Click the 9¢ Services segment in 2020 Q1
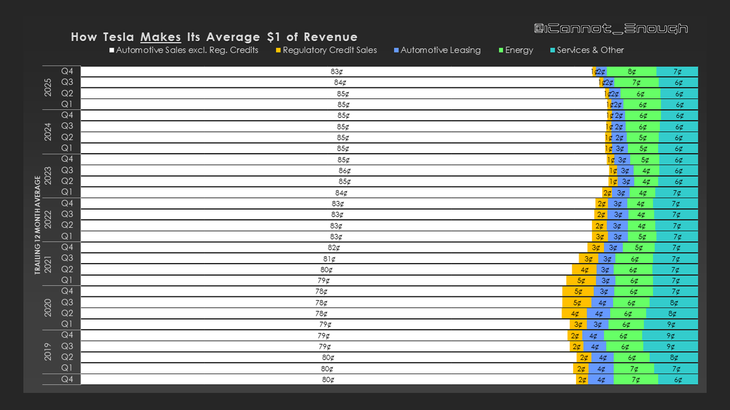 point(670,324)
